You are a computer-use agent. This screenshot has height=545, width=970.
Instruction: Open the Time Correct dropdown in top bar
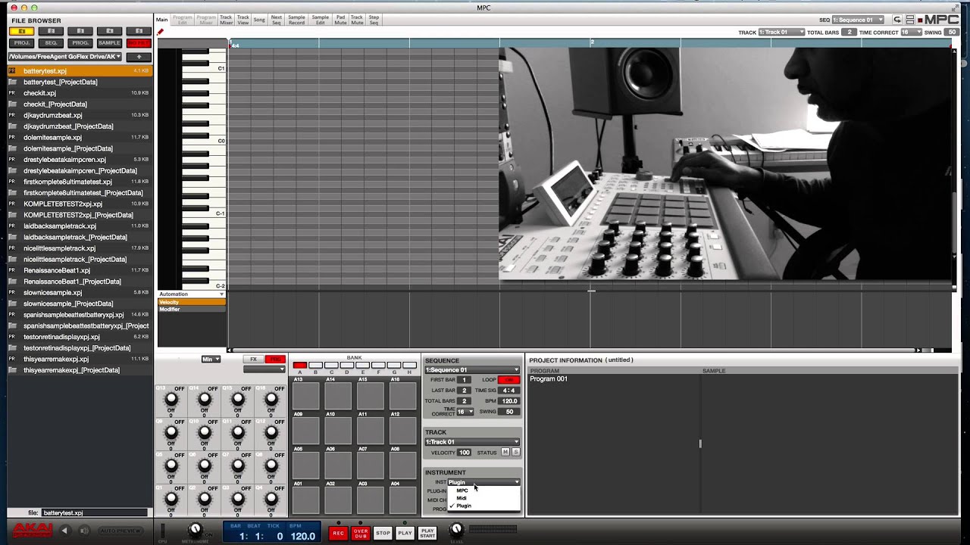(x=911, y=33)
